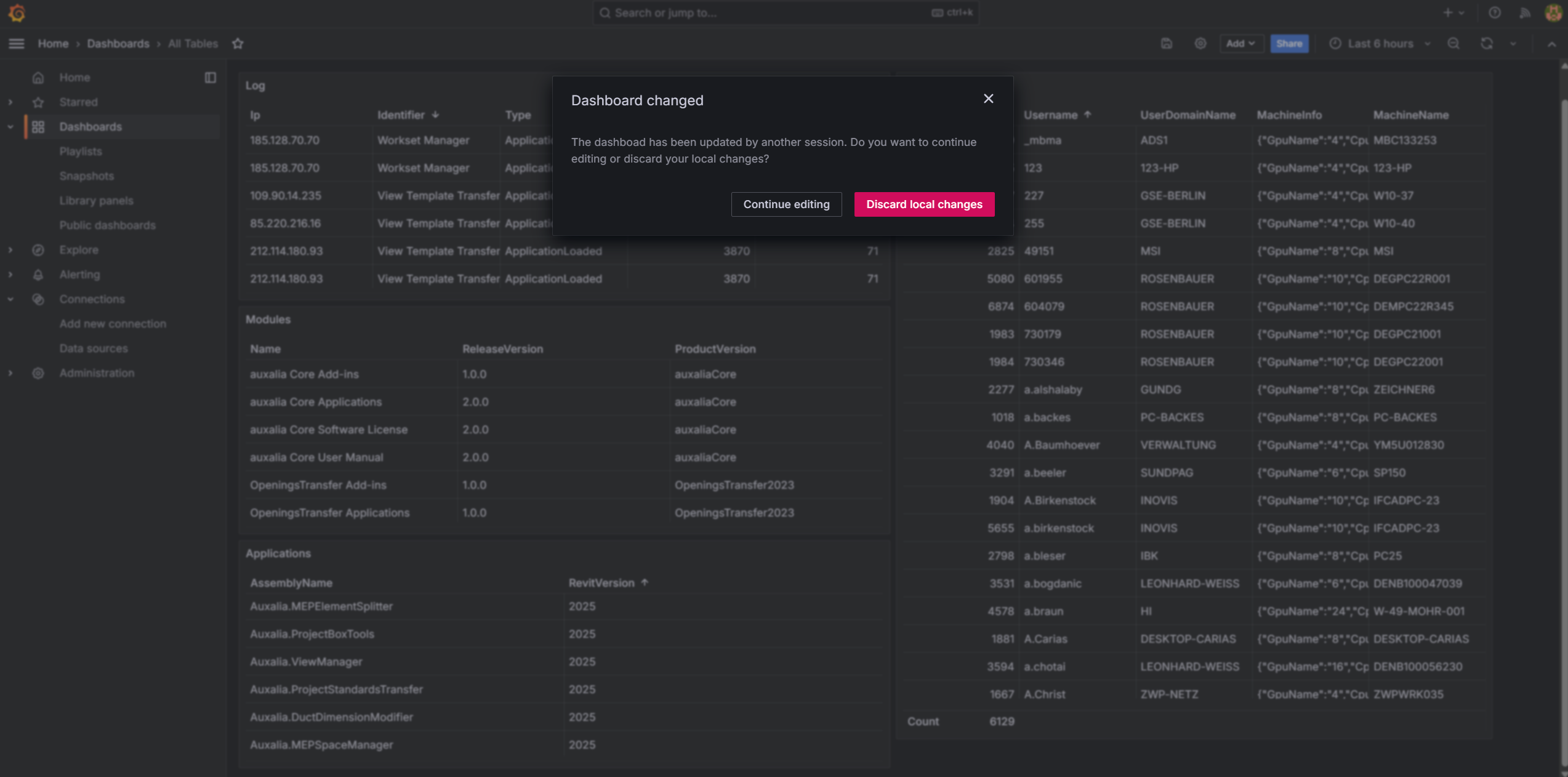1568x777 pixels.
Task: Open Snapshots in sidebar
Action: tap(87, 176)
